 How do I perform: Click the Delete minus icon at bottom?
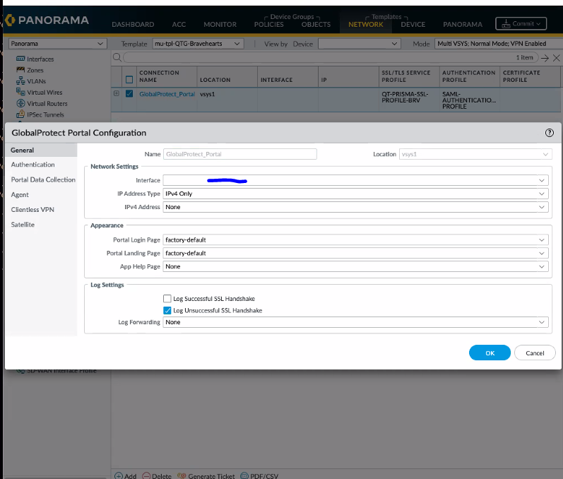pos(146,475)
